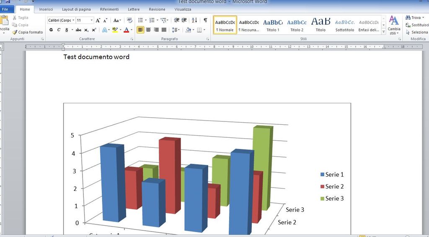Switch to the Lettere tab
The image size is (429, 237).
click(x=134, y=9)
